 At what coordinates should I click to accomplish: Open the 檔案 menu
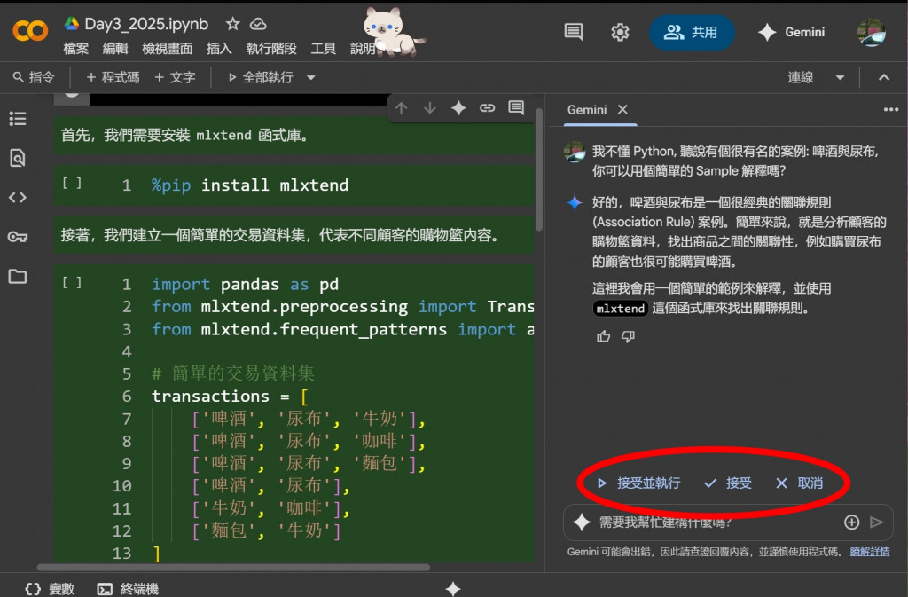tap(76, 49)
